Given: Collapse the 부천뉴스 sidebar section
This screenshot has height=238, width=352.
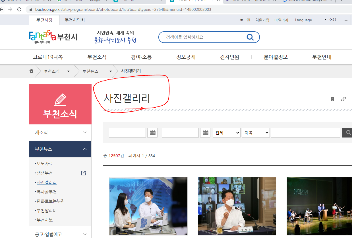Looking at the screenshot, I should pos(85,149).
